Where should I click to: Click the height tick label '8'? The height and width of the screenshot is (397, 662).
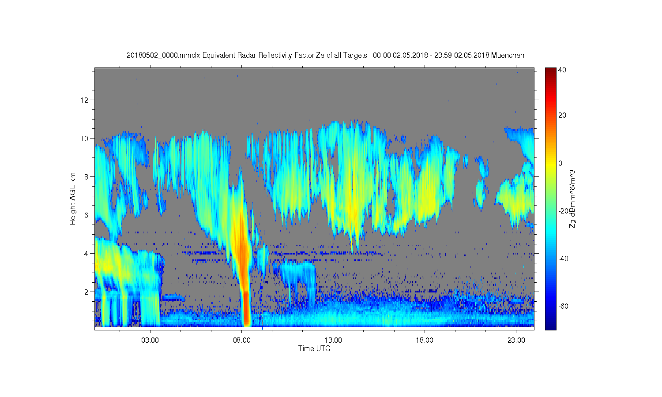pyautogui.click(x=86, y=177)
